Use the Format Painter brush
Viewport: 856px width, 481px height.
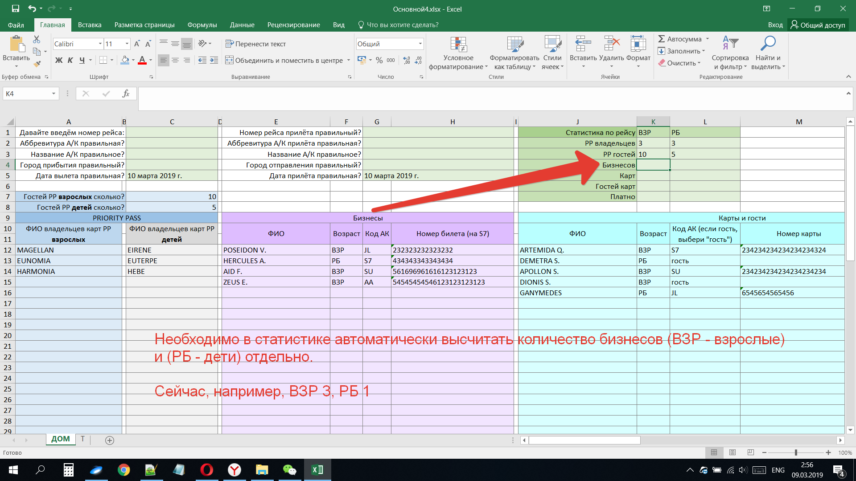pos(37,64)
